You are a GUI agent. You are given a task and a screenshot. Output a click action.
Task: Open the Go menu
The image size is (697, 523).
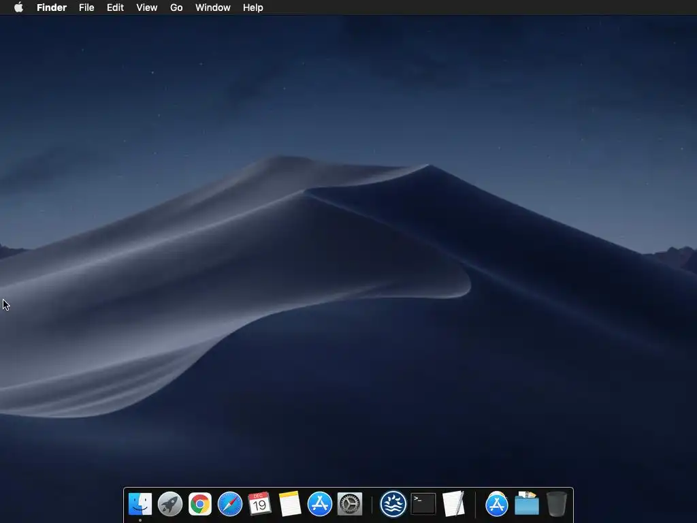tap(176, 7)
